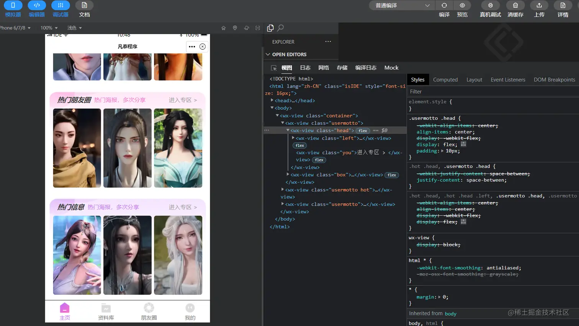Switch to the 存储 tab
Viewport: 579px width, 326px height.
click(342, 68)
